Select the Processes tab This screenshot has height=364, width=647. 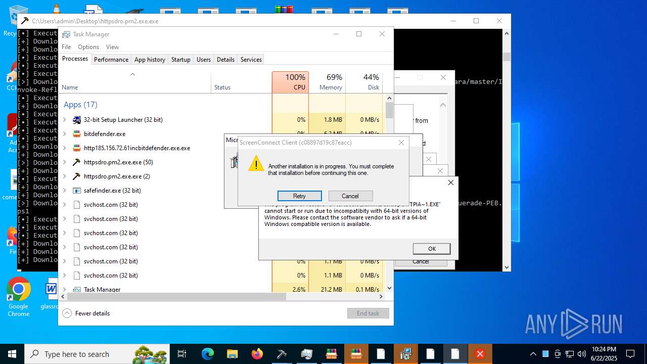click(x=75, y=59)
